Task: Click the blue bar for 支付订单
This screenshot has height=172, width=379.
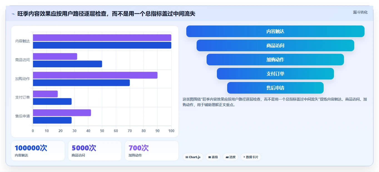Action: 52,101
